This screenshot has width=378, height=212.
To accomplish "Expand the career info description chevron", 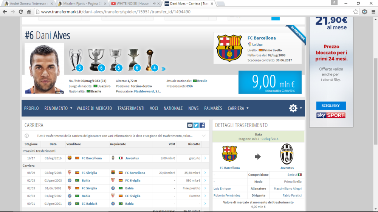I will (204, 136).
